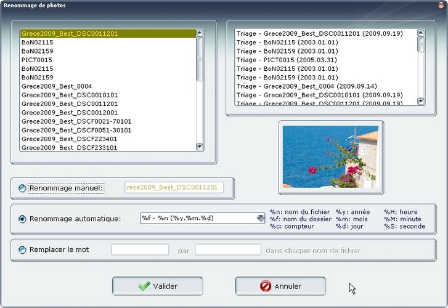The image size is (448, 308).
Task: Select the Renommage manuel radio button
Action: (x=23, y=188)
